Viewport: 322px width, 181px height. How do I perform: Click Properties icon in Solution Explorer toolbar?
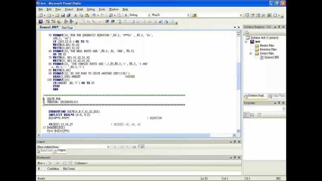247,32
